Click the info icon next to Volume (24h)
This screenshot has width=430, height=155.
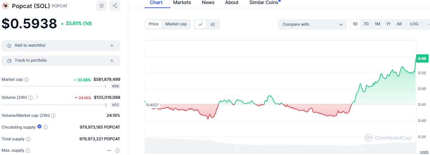point(31,97)
